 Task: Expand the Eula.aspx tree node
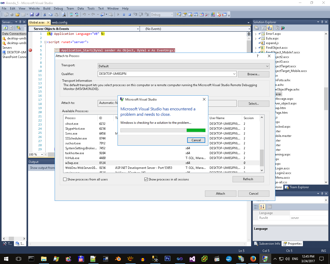coord(255,38)
